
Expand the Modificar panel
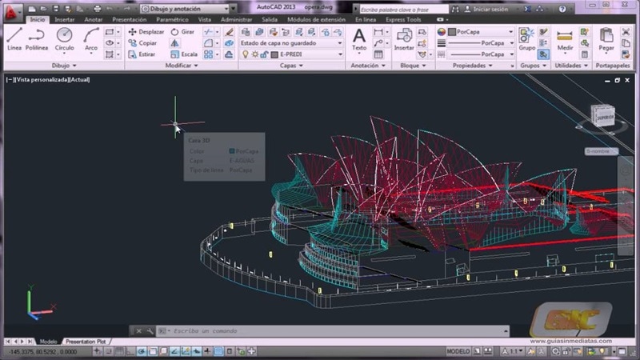[182, 66]
